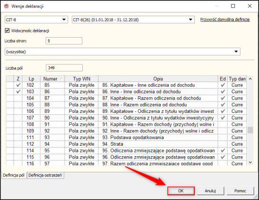Click the Anuluj button
259x200 pixels.
[x=210, y=191]
